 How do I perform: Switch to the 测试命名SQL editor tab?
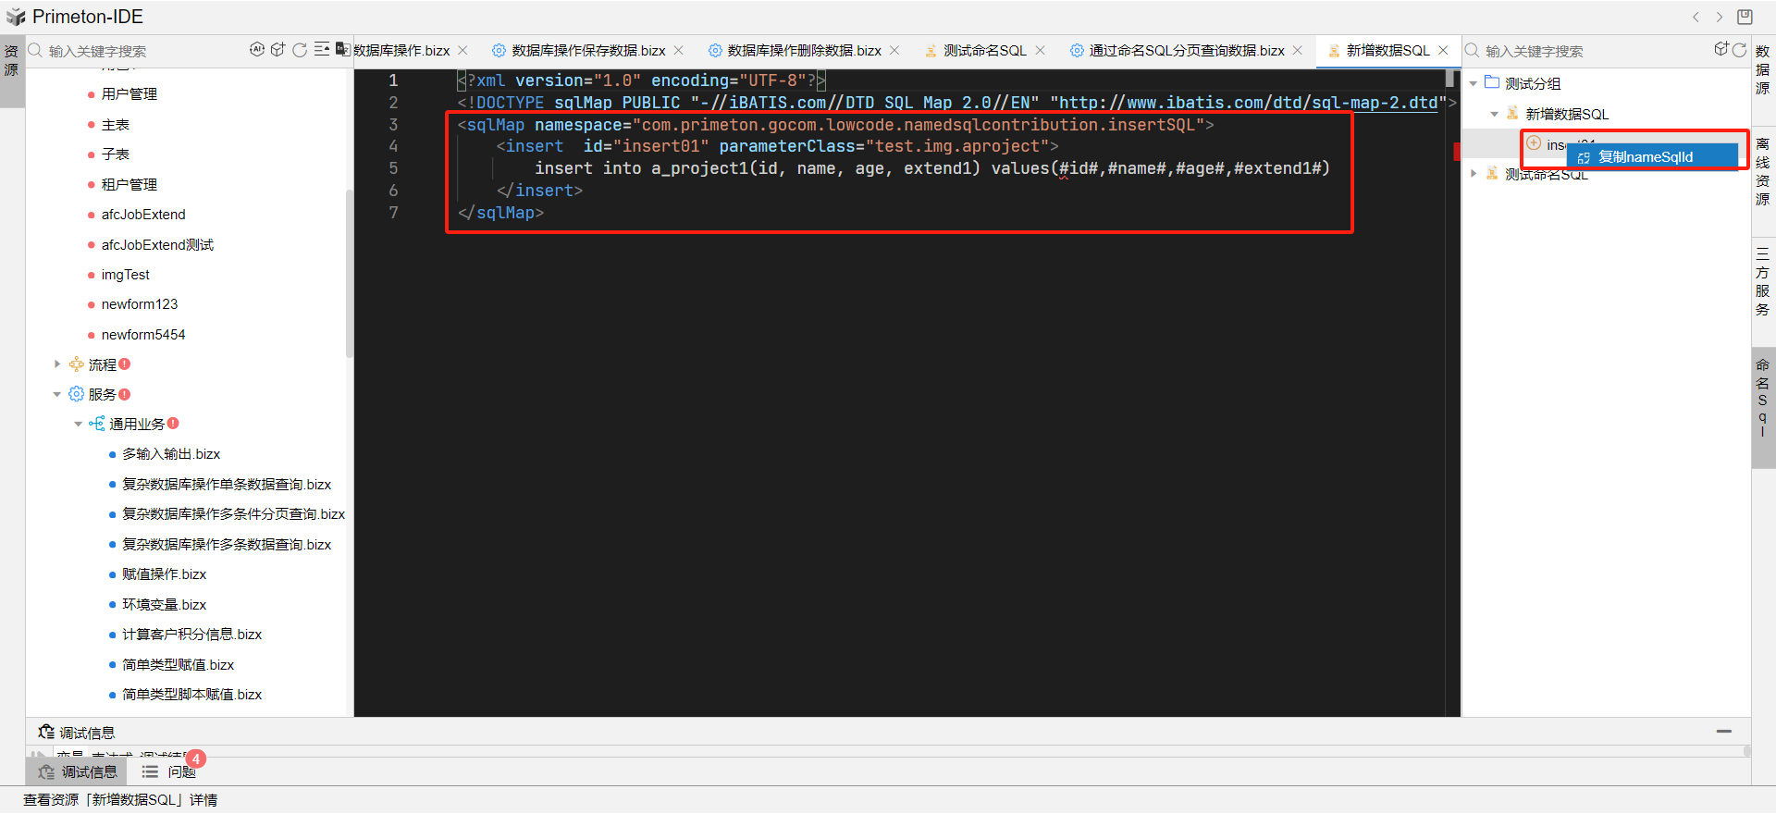984,51
